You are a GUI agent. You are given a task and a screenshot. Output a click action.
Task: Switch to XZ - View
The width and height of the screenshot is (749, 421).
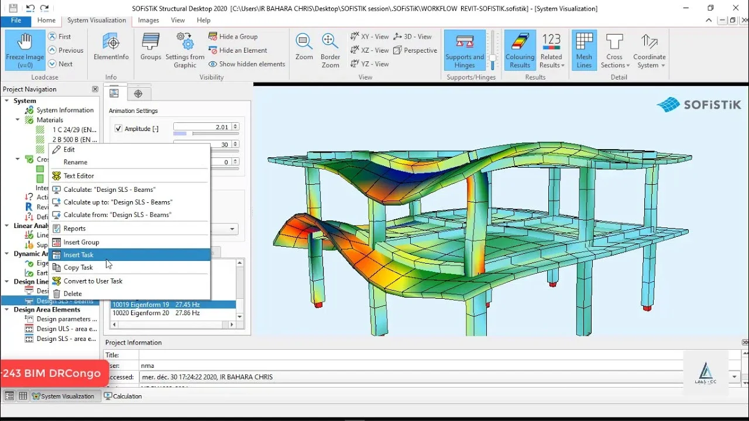[369, 50]
